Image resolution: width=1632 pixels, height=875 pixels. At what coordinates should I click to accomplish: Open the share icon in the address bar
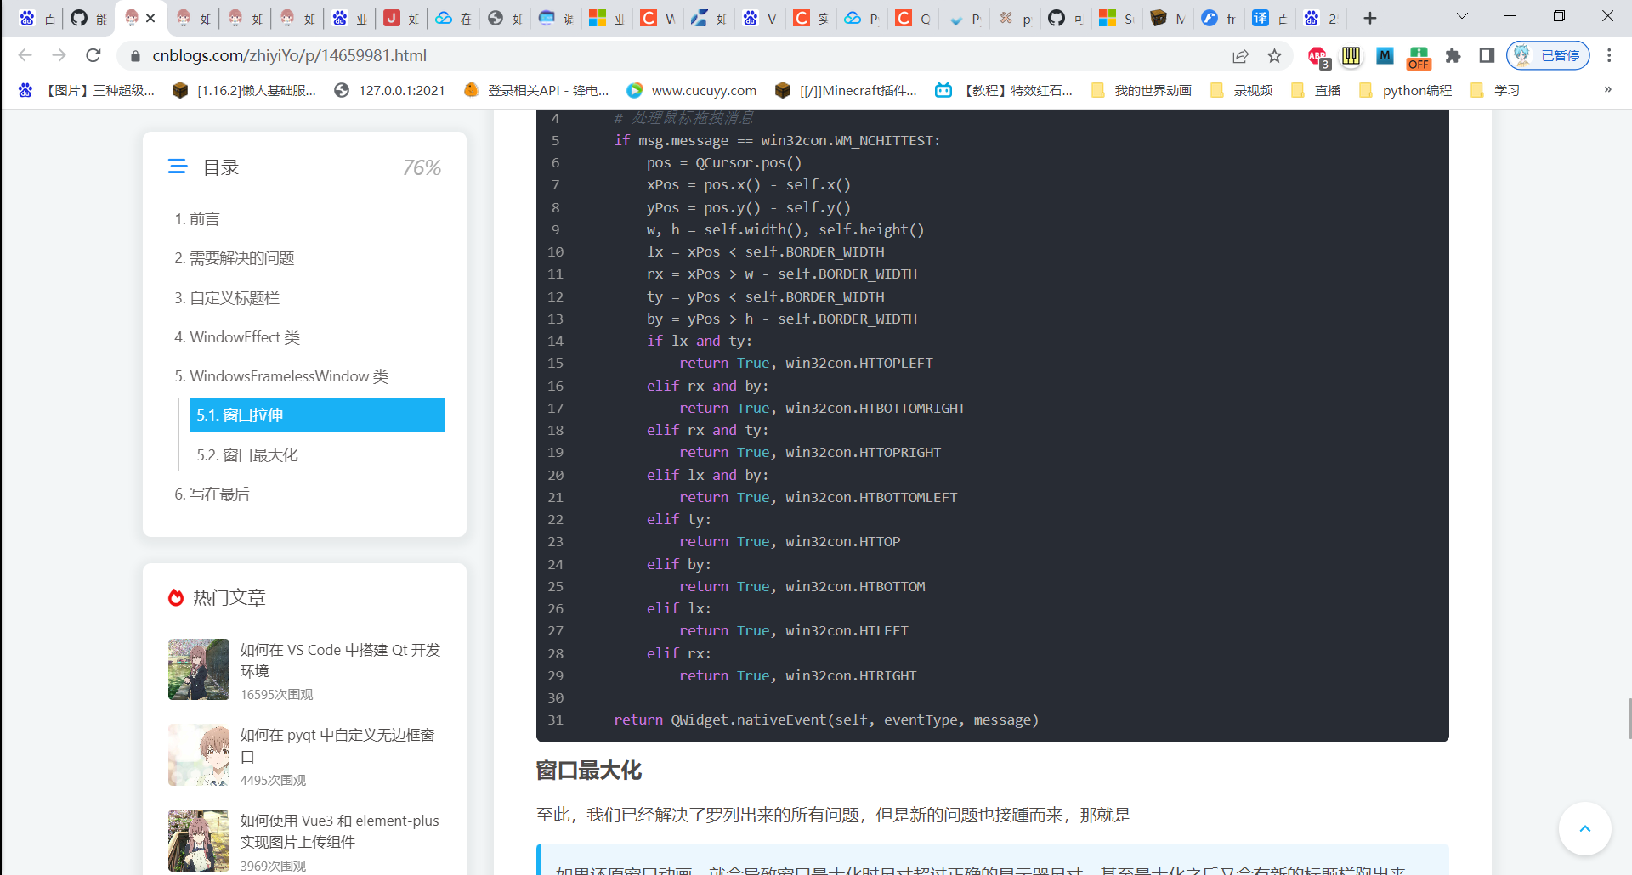[1241, 56]
